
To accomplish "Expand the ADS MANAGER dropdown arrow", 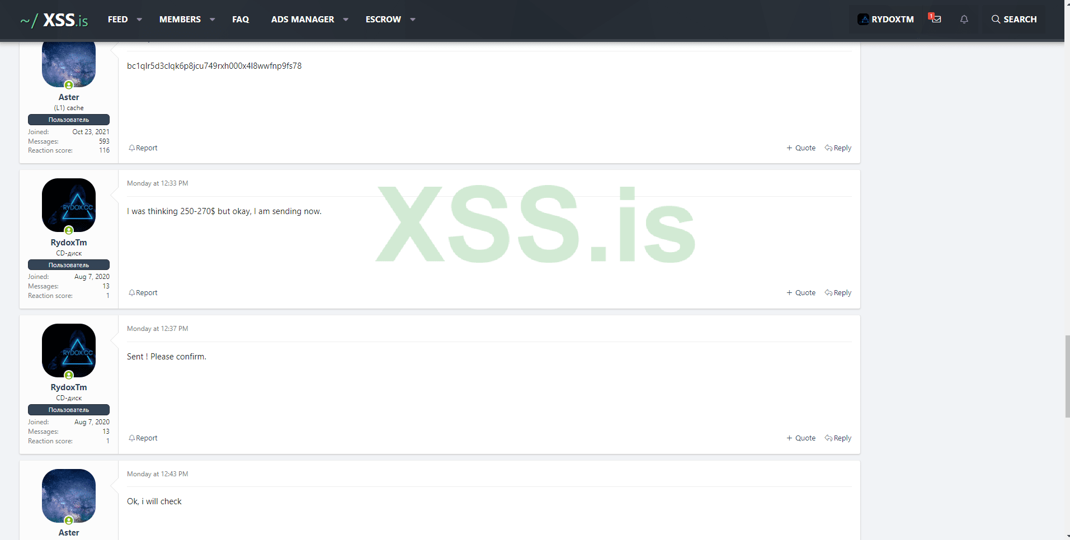I will coord(346,20).
